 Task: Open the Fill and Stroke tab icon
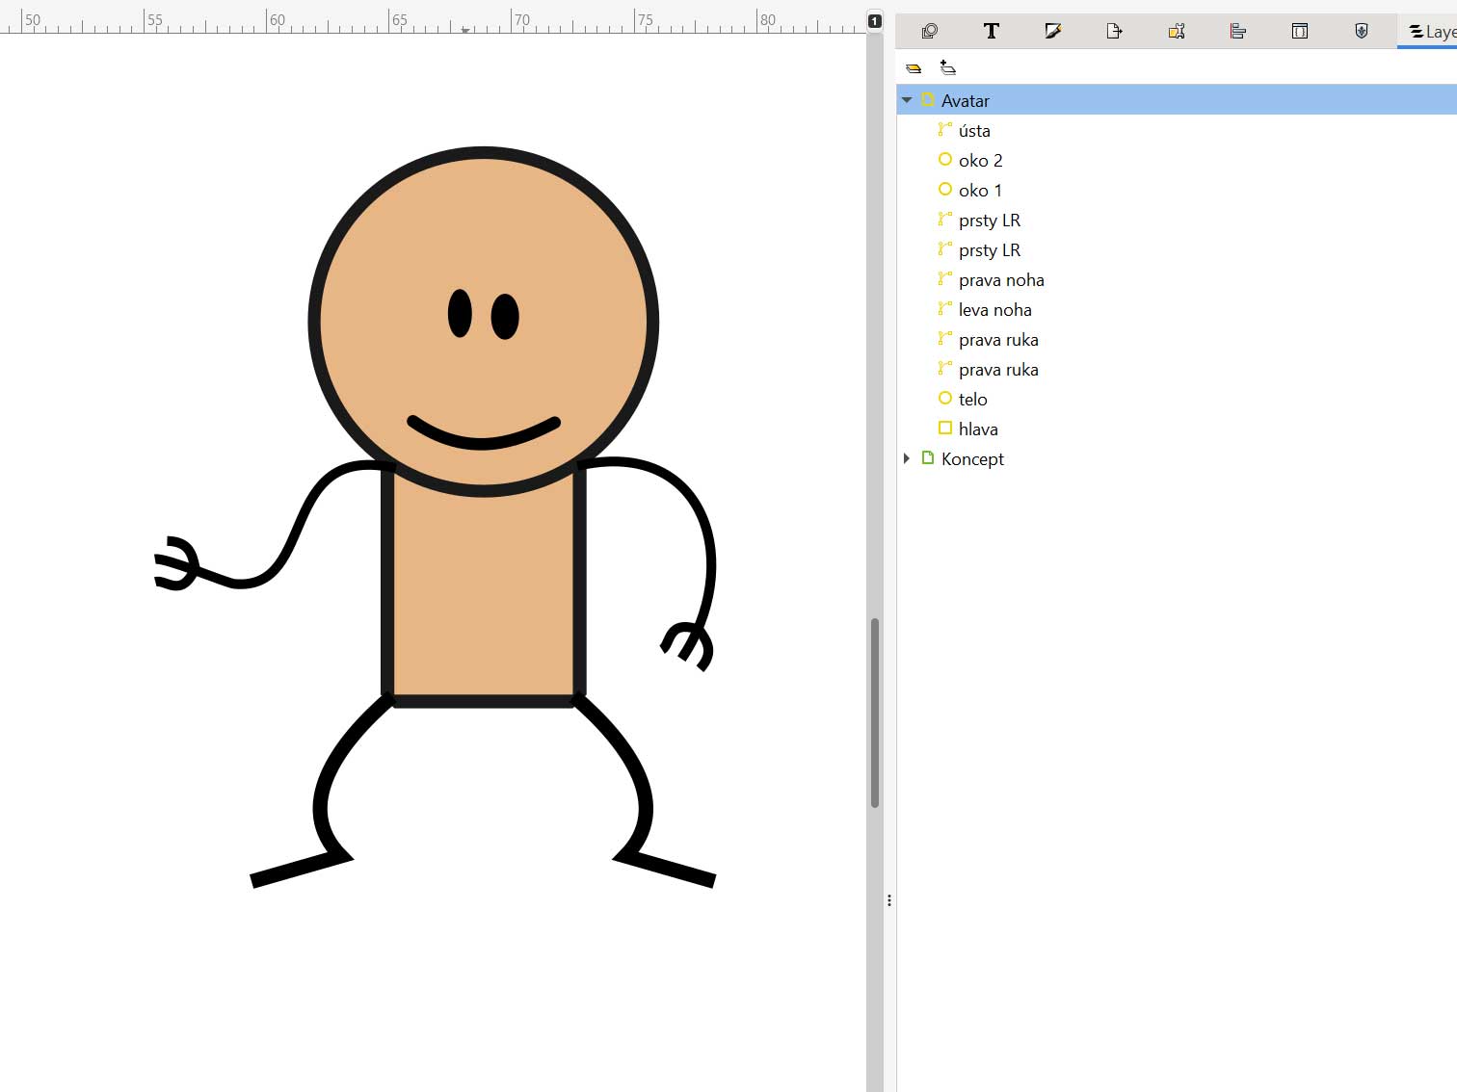coord(1052,32)
